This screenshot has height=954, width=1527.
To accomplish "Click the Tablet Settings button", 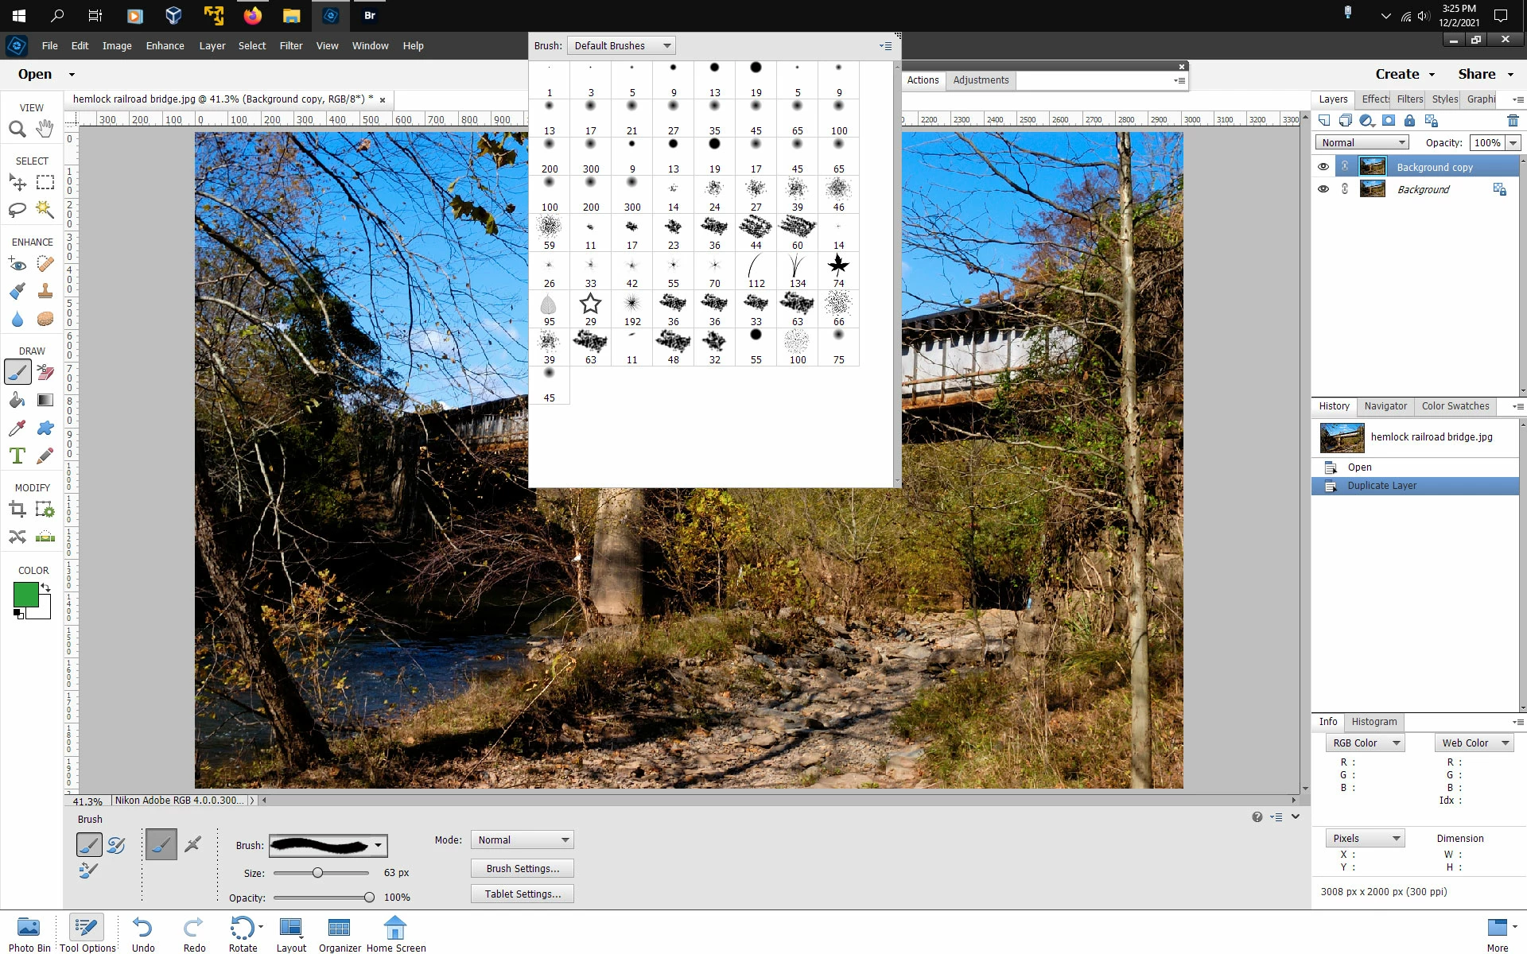I will click(522, 894).
